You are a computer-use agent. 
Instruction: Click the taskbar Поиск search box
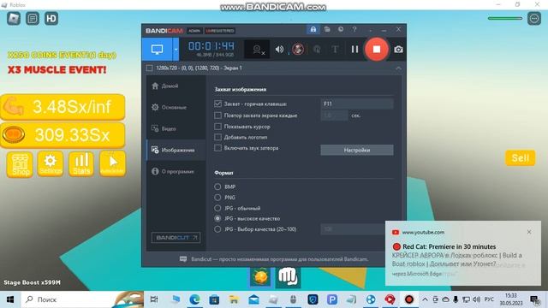point(82,299)
